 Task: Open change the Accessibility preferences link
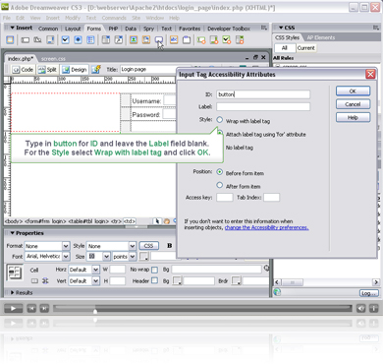(x=266, y=227)
